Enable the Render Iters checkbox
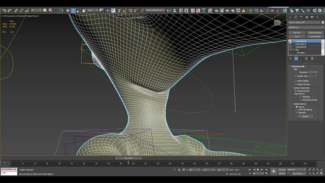The width and height of the screenshot is (325, 183). click(296, 76)
